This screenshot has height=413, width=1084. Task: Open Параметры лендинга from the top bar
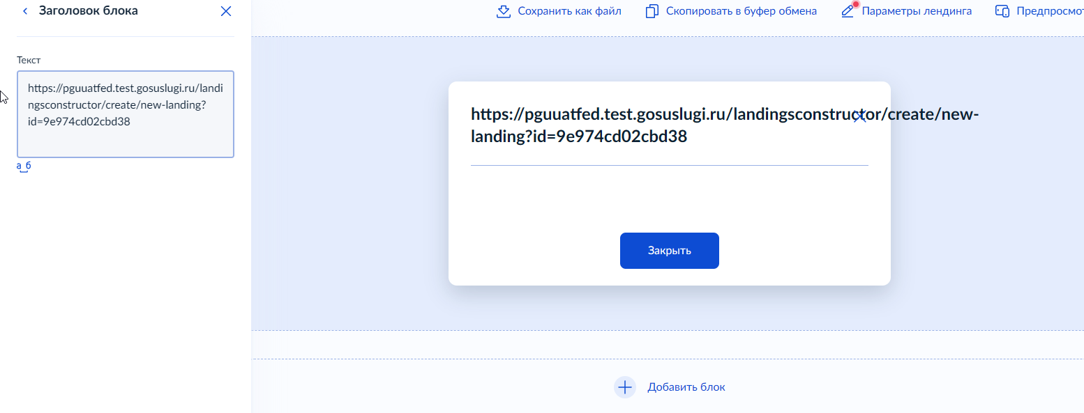917,11
